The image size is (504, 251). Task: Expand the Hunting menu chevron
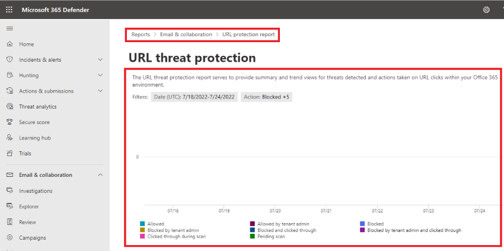click(x=100, y=75)
